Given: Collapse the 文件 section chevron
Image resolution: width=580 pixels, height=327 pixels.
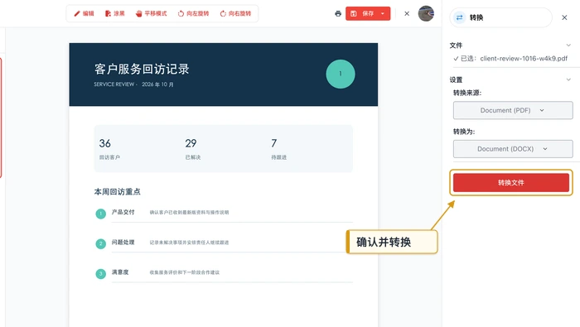Looking at the screenshot, I should click(568, 45).
